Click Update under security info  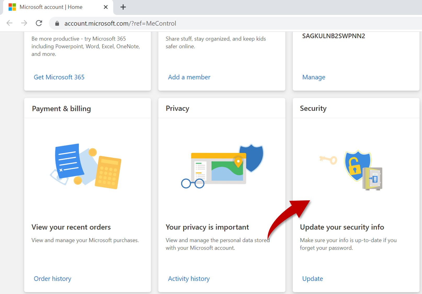tap(312, 278)
